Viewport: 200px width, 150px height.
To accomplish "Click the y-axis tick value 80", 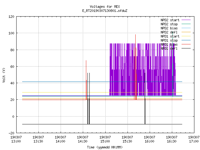I will tap(12, 50).
